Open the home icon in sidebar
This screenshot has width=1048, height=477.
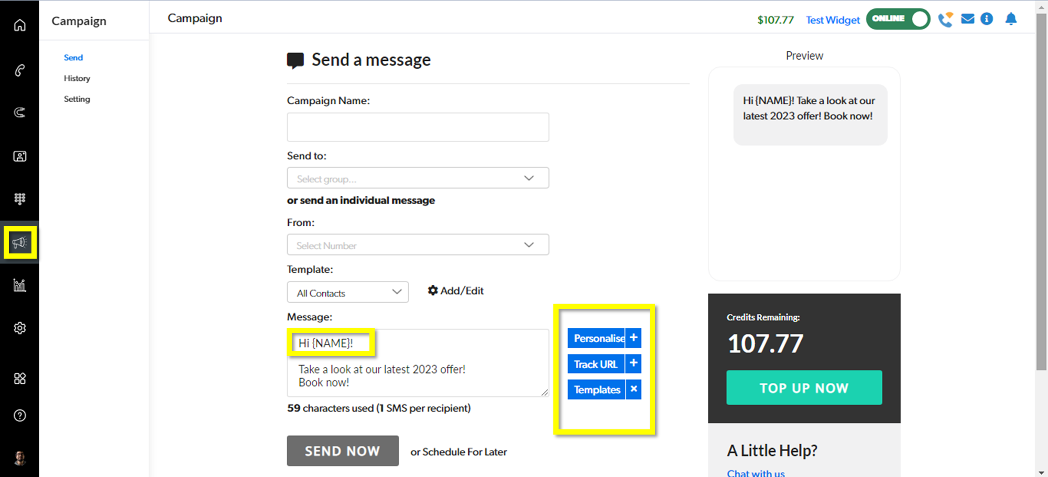pyautogui.click(x=19, y=25)
